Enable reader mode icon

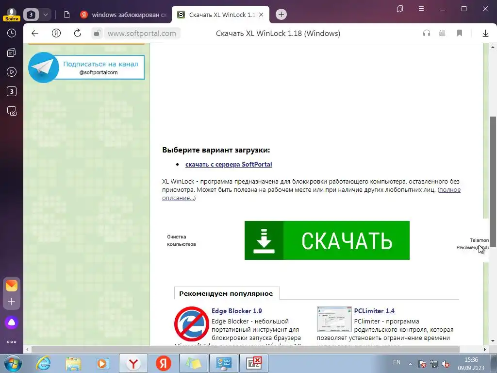point(442,33)
